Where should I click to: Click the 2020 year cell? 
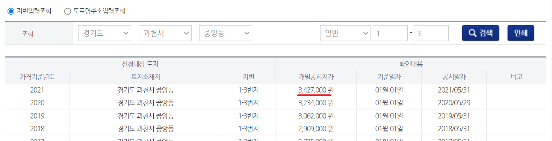(37, 103)
